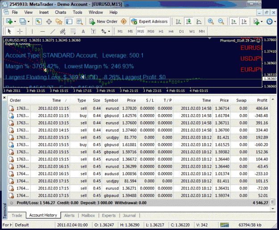This screenshot has height=230, width=279.
Task: Toggle Auto Scroll chart icon
Action: 233,21
